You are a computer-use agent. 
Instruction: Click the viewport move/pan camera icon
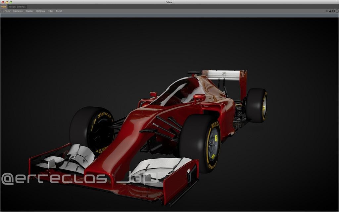pyautogui.click(x=327, y=11)
